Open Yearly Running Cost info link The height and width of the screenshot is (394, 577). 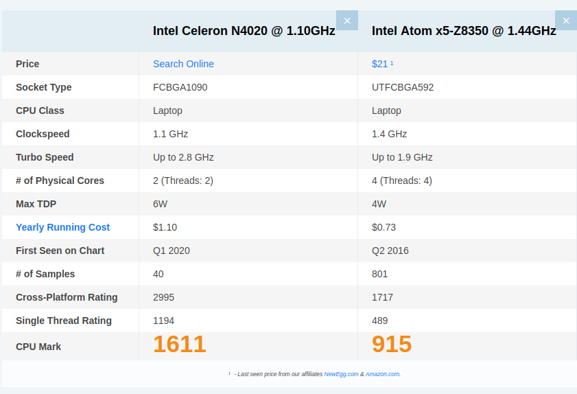coord(62,228)
